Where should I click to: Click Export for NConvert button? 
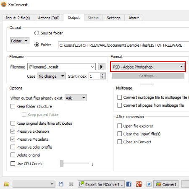[x=101, y=184]
